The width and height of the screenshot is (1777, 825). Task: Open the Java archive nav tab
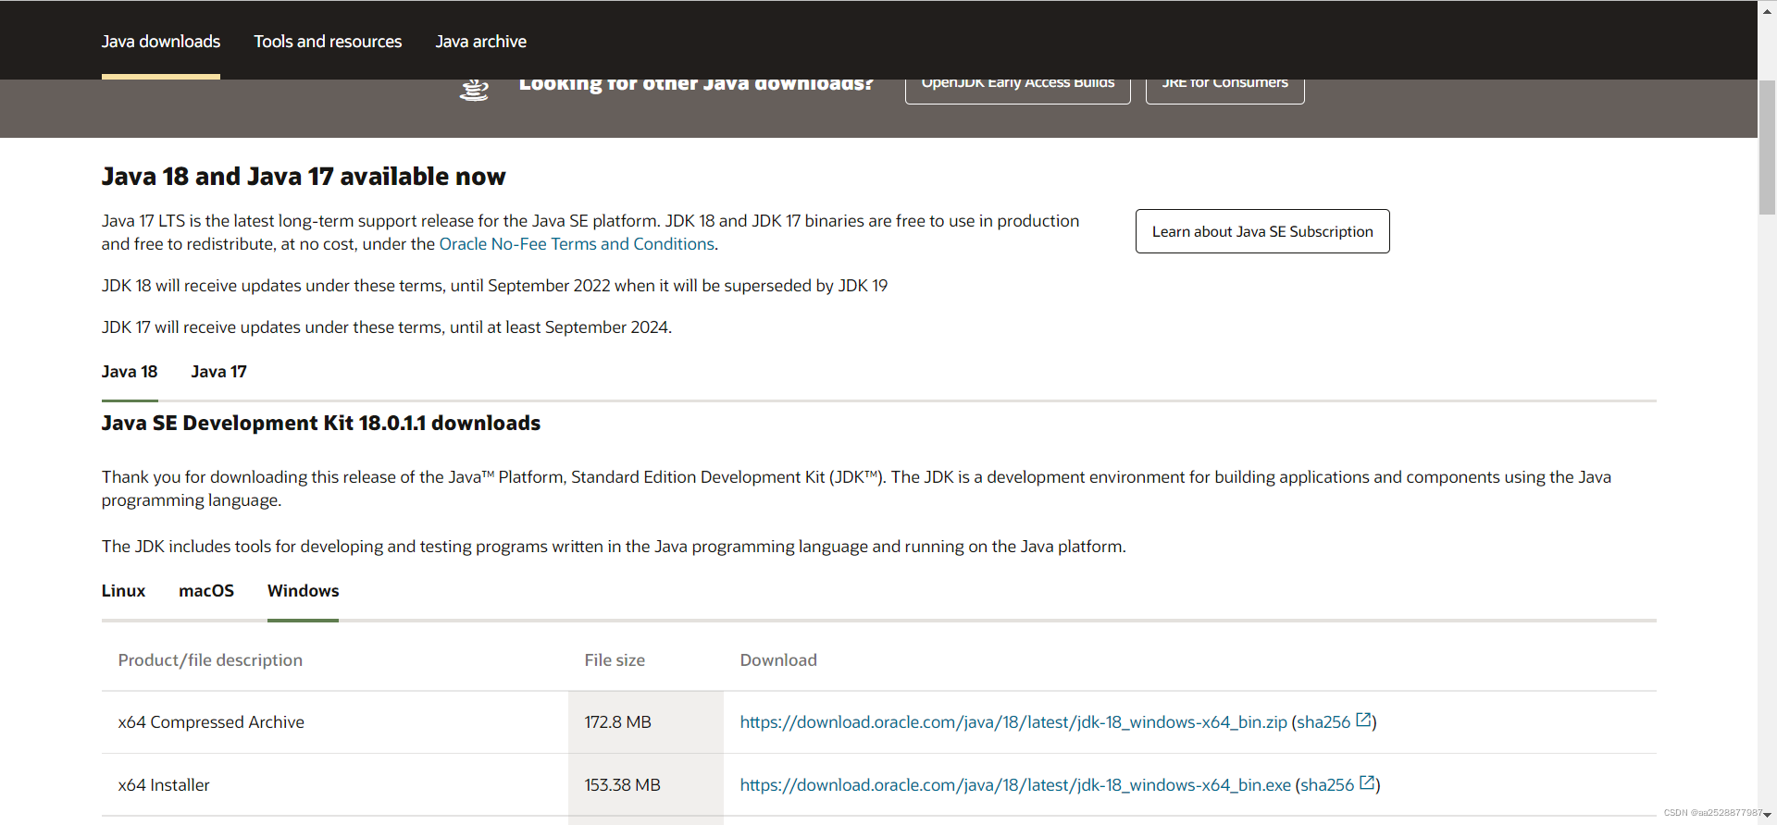tap(481, 42)
